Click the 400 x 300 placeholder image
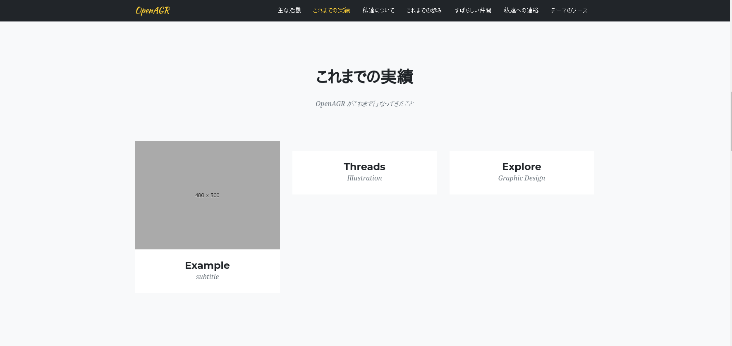732x346 pixels. [x=207, y=195]
